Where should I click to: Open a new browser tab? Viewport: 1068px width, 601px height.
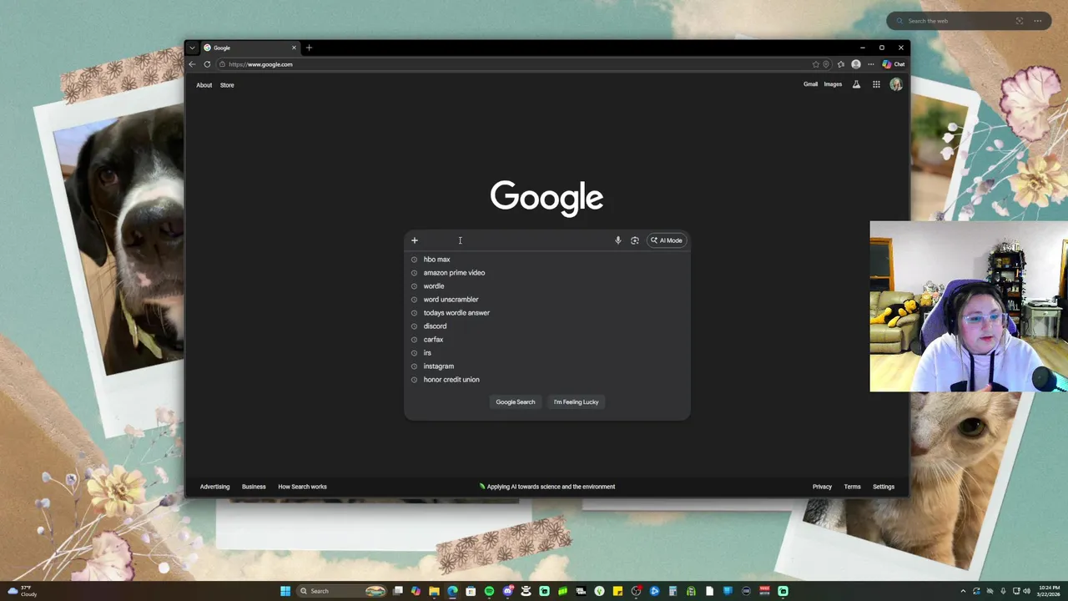(309, 48)
